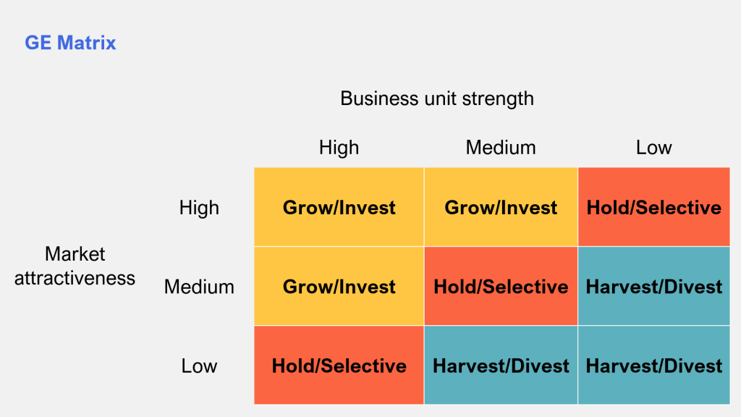Click the Hold/Selective cell in the top-right corner
The image size is (741, 417).
[653, 208]
